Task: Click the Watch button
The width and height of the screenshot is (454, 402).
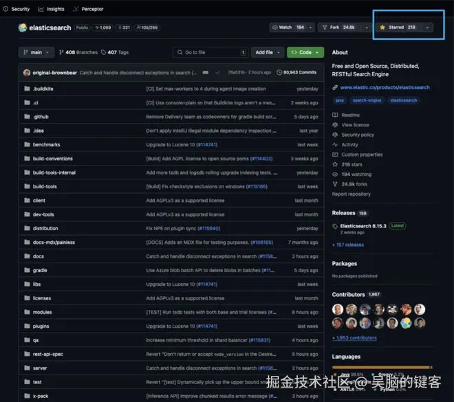Action: (288, 27)
